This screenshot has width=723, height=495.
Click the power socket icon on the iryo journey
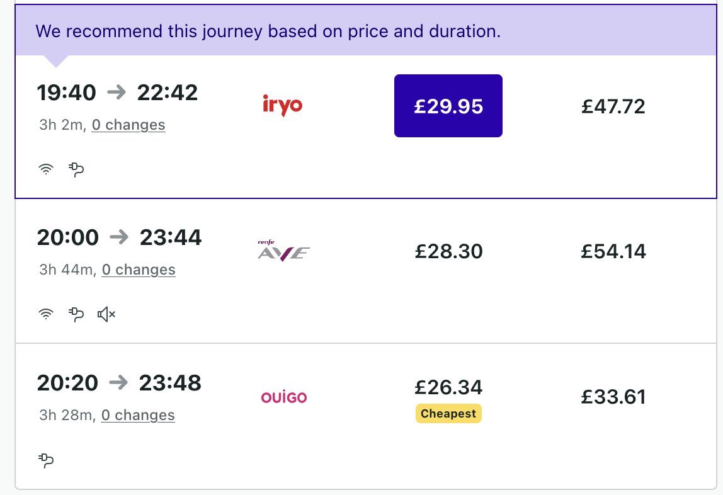pos(77,169)
